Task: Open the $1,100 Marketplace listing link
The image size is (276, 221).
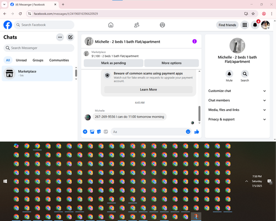Action: coord(115,56)
